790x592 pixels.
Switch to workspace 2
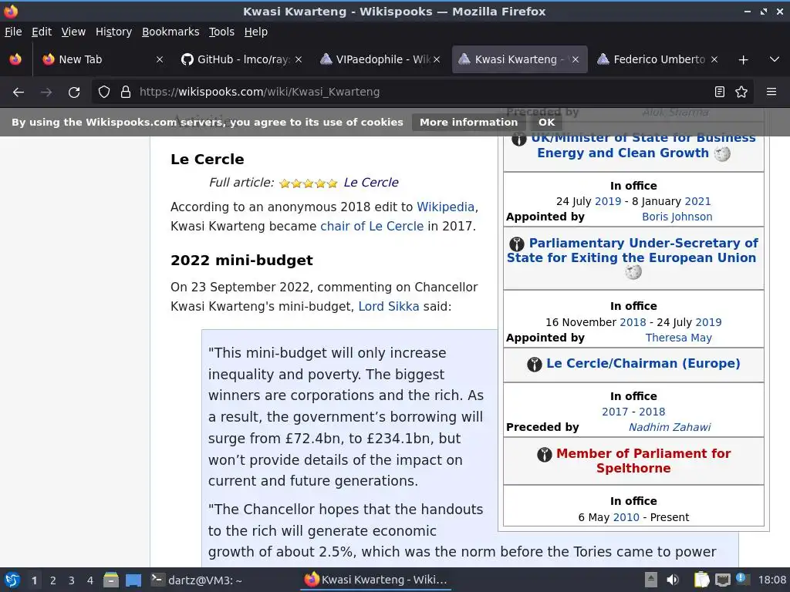point(53,580)
